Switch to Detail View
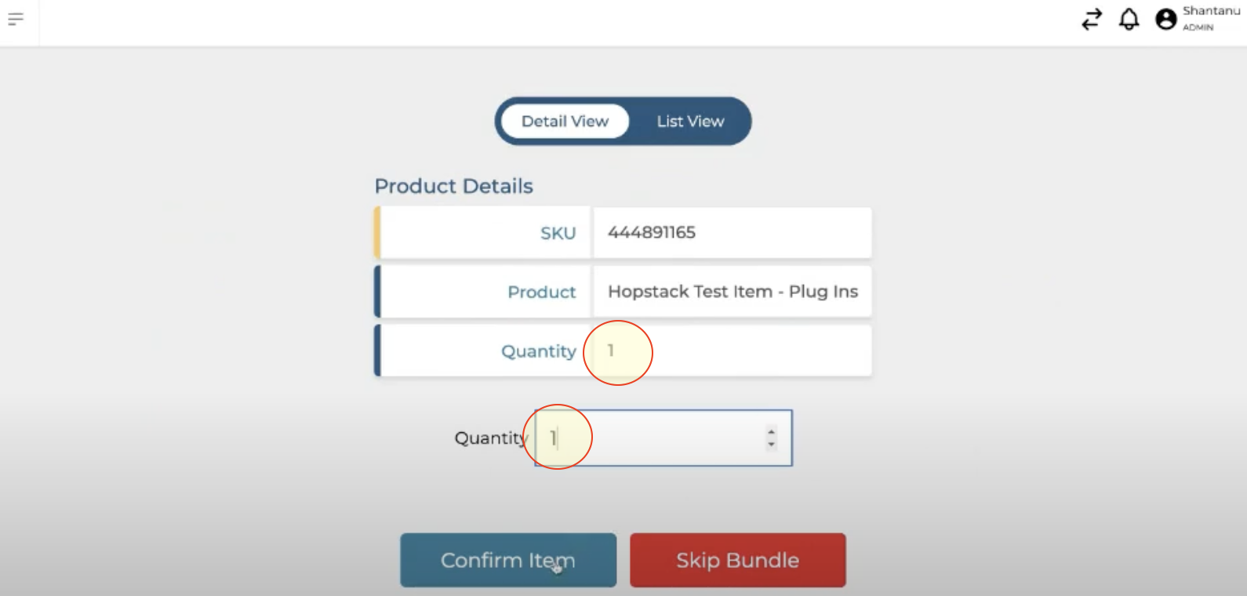Image resolution: width=1247 pixels, height=596 pixels. pyautogui.click(x=565, y=122)
